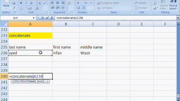Select column B header

click(66, 24)
